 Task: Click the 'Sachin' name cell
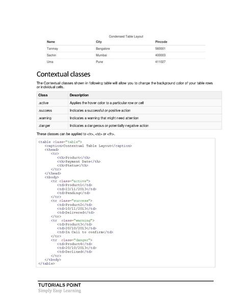(51, 55)
